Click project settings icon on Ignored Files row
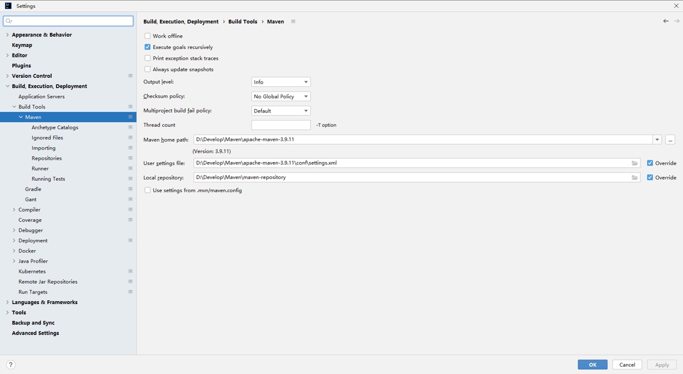Image resolution: width=683 pixels, height=374 pixels. [130, 138]
